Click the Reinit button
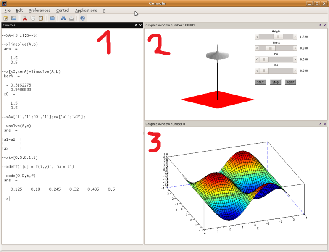 [x=290, y=82]
